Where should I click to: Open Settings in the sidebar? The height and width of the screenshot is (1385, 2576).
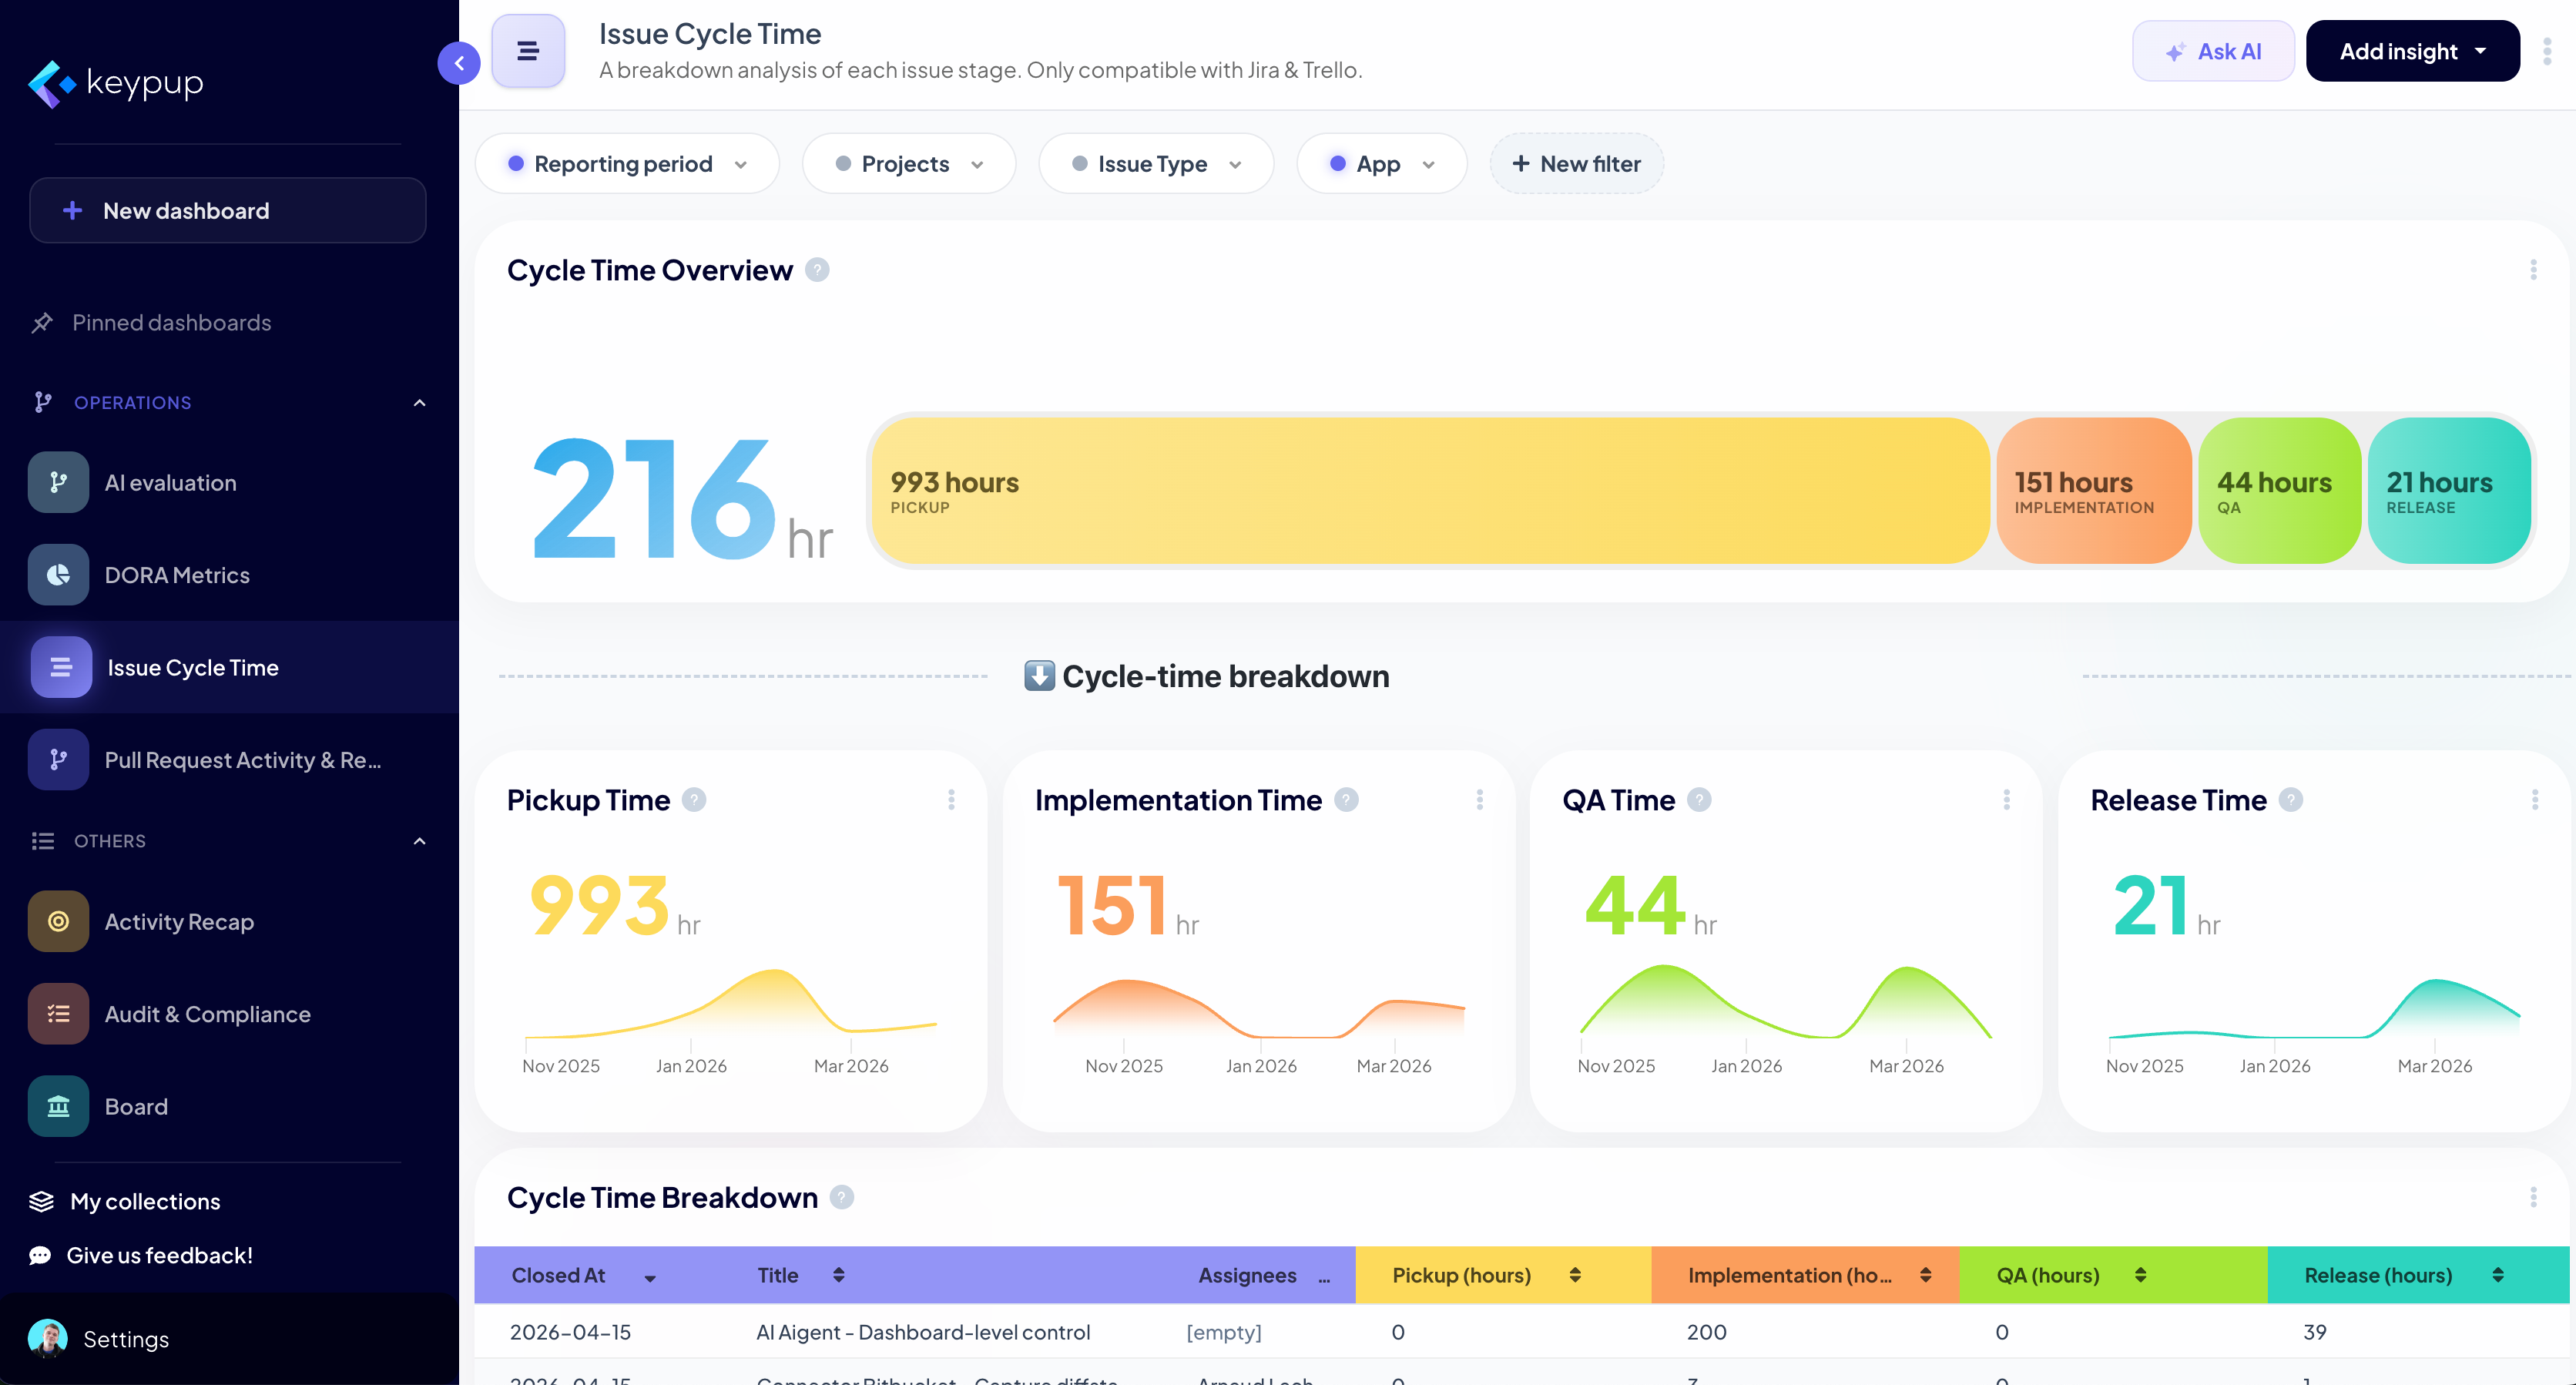point(126,1339)
